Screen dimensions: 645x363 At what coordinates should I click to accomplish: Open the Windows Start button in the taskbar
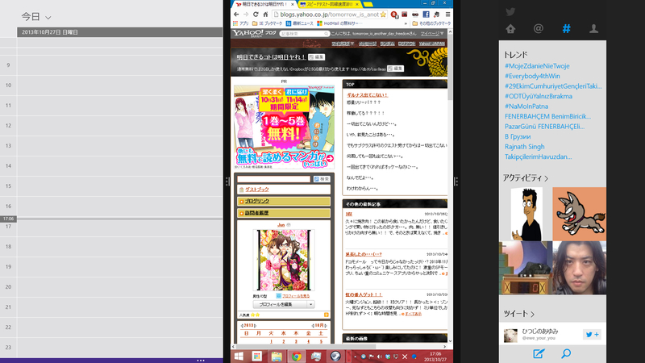(239, 356)
